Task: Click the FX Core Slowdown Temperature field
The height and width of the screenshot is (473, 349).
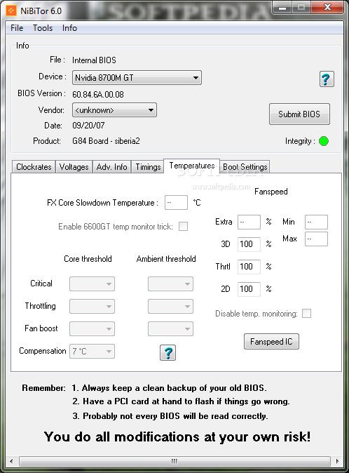Action: [x=176, y=202]
